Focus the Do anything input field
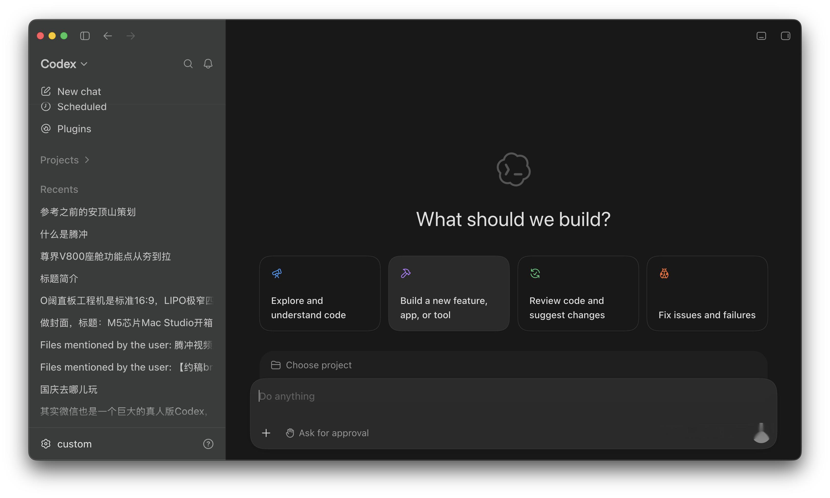Image resolution: width=830 pixels, height=498 pixels. (x=513, y=396)
